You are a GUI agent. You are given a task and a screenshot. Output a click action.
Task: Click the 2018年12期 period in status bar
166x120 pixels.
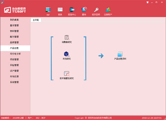[18, 118]
